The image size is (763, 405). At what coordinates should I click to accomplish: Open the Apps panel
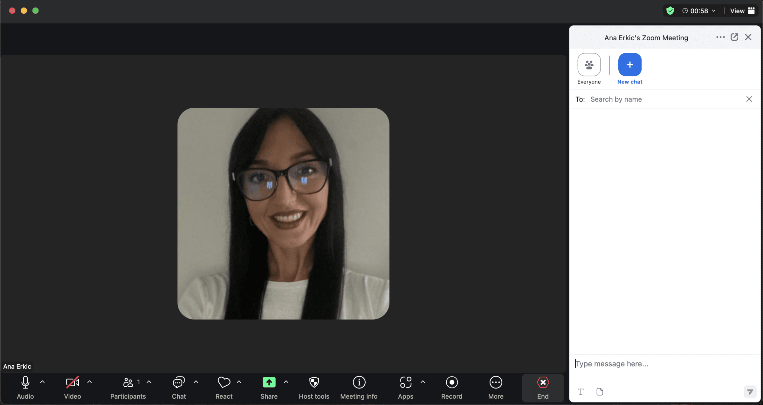pyautogui.click(x=406, y=388)
